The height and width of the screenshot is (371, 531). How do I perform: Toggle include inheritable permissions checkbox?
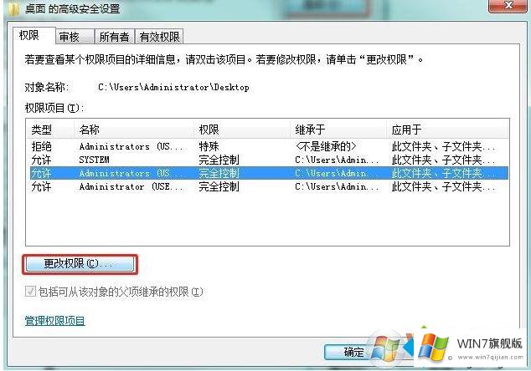pyautogui.click(x=30, y=292)
